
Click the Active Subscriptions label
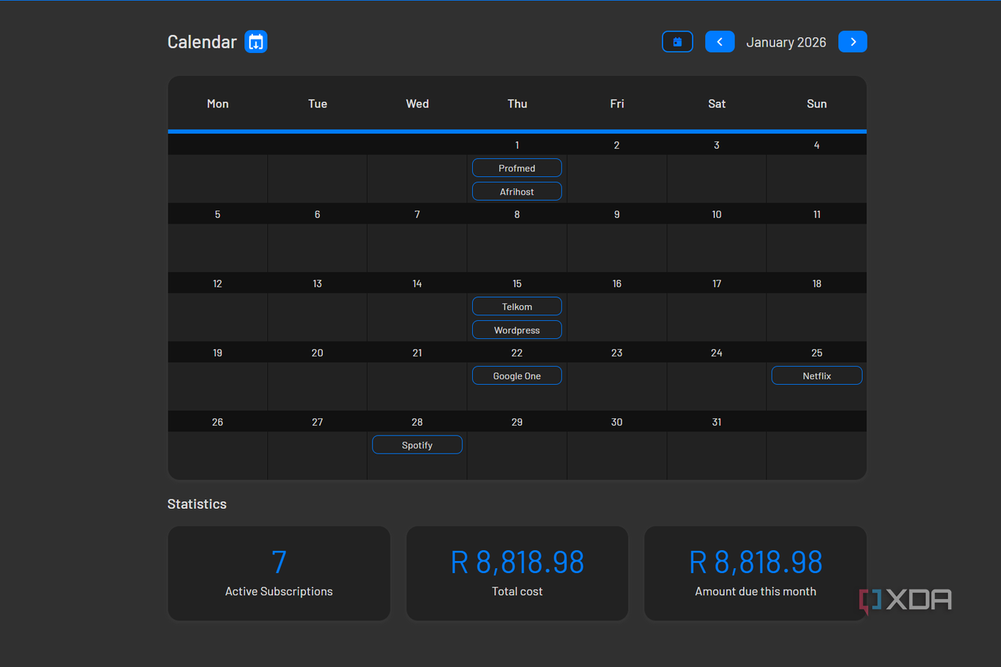[279, 591]
